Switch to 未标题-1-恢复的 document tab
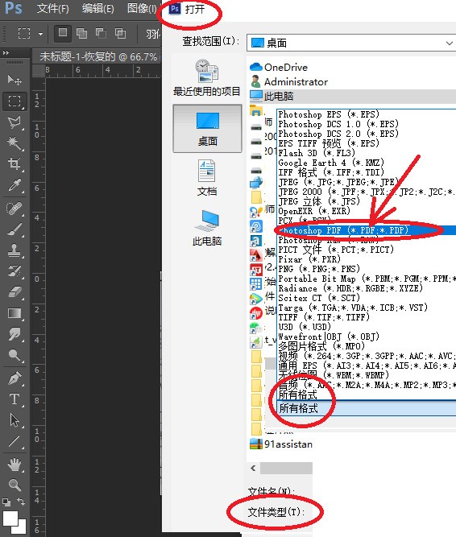Viewport: 456px width, 537px height. coord(98,56)
